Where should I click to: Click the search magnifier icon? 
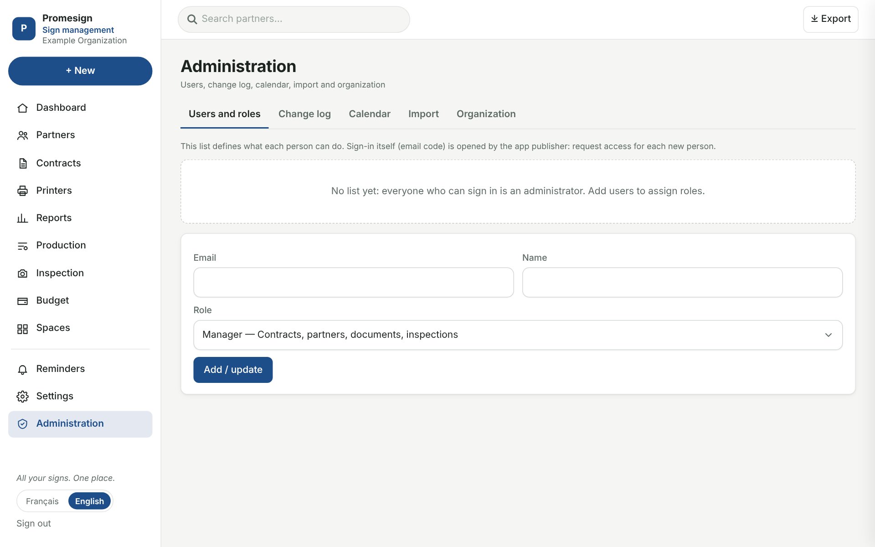coord(192,19)
